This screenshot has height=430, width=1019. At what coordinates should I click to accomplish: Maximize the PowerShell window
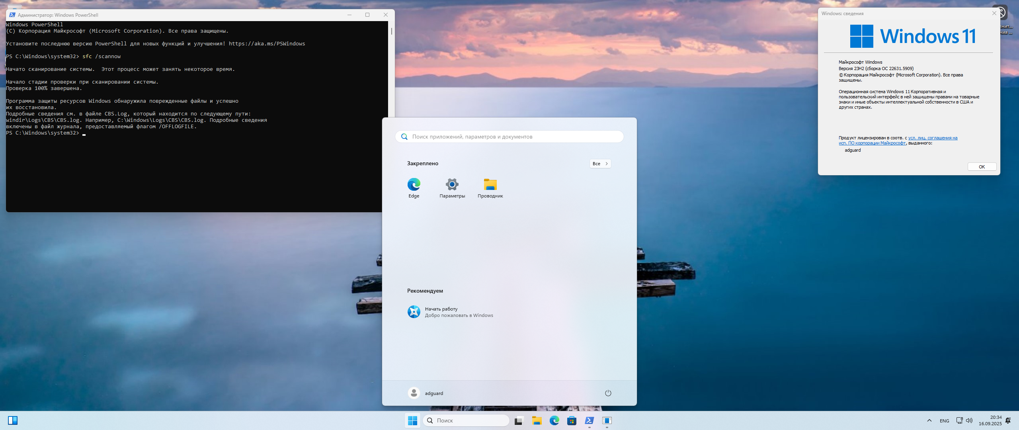pos(367,15)
